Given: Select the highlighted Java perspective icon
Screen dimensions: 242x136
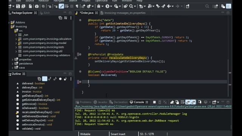Looking at the screenshot, I should point(228,6).
